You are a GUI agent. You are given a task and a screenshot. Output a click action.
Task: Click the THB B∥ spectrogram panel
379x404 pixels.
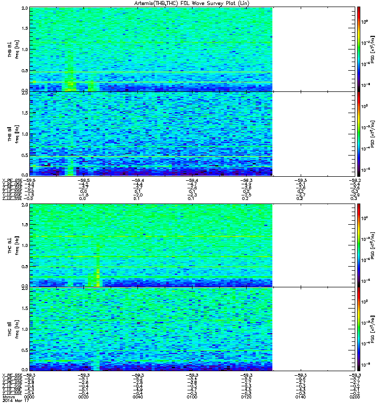tap(192, 134)
